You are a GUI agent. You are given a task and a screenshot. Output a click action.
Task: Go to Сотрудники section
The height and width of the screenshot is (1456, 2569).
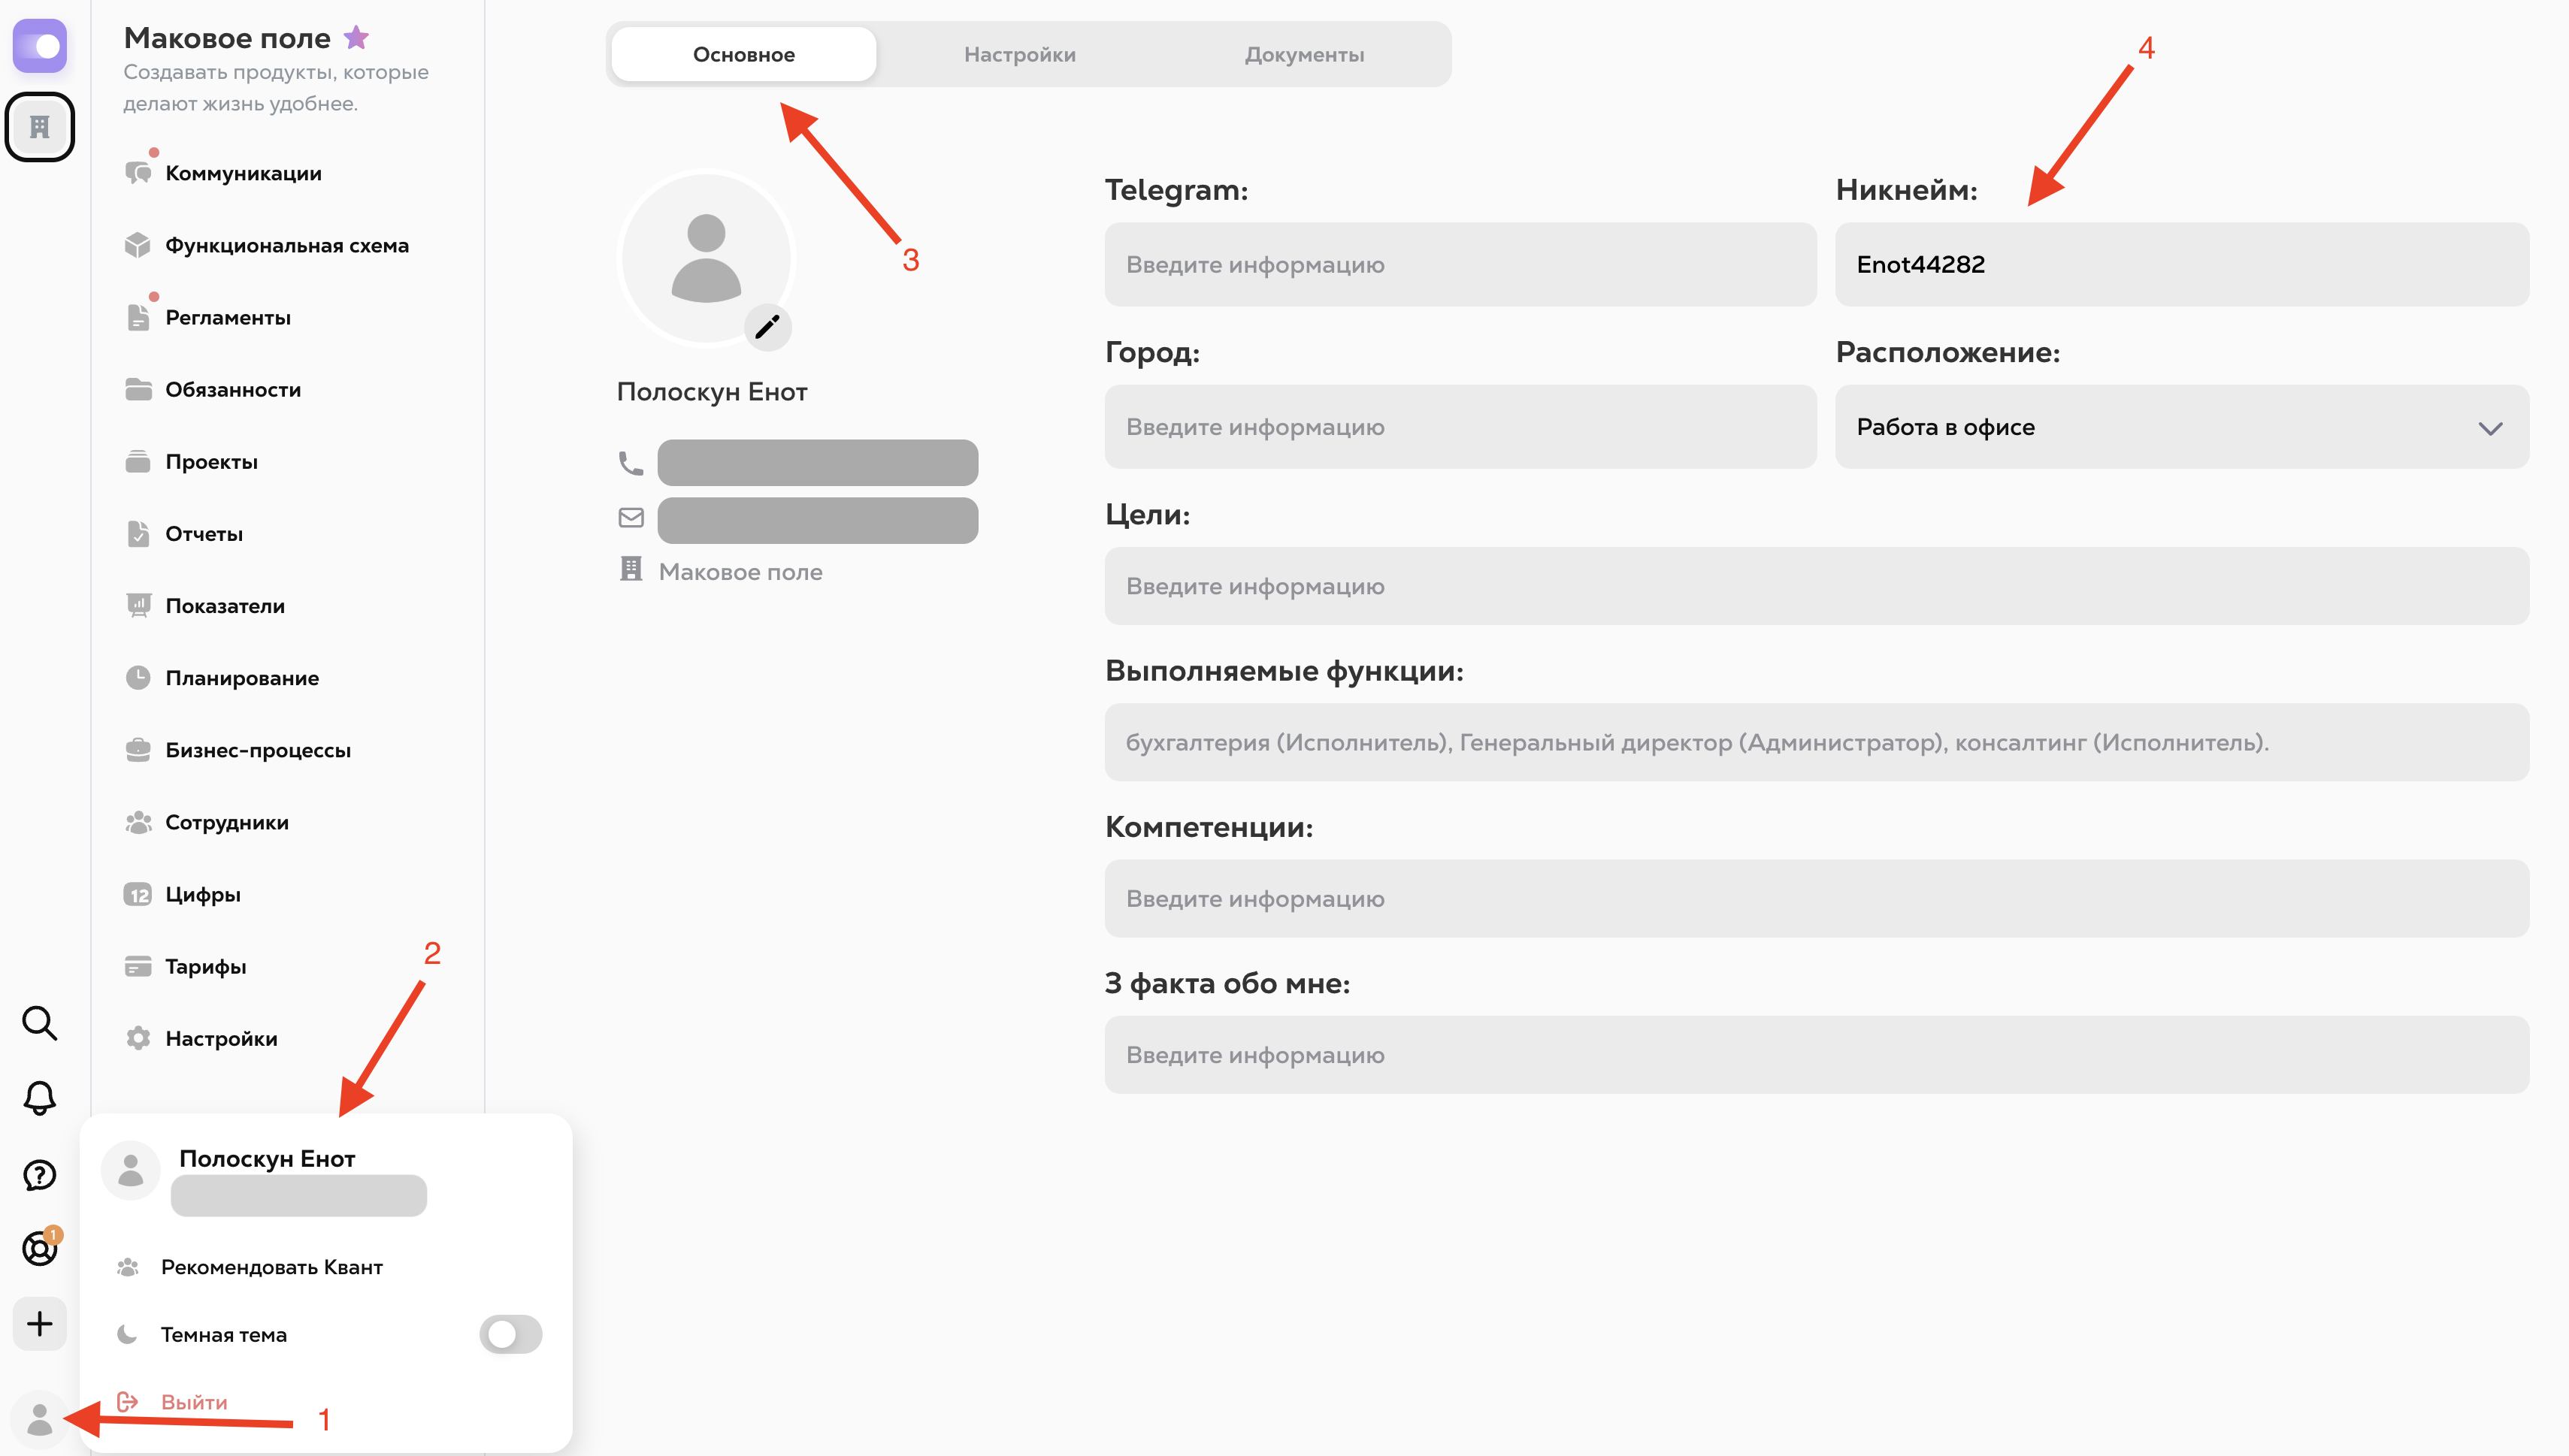point(226,822)
